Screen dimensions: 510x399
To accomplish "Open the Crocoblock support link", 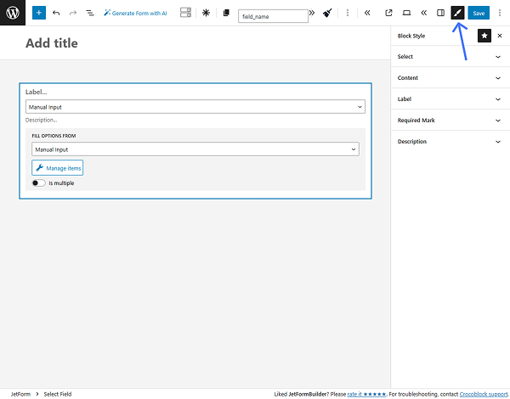I will point(484,394).
